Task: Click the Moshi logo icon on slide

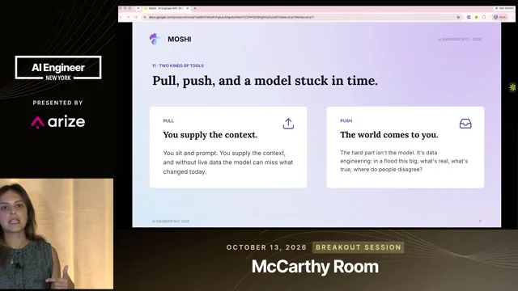Action: click(x=154, y=39)
